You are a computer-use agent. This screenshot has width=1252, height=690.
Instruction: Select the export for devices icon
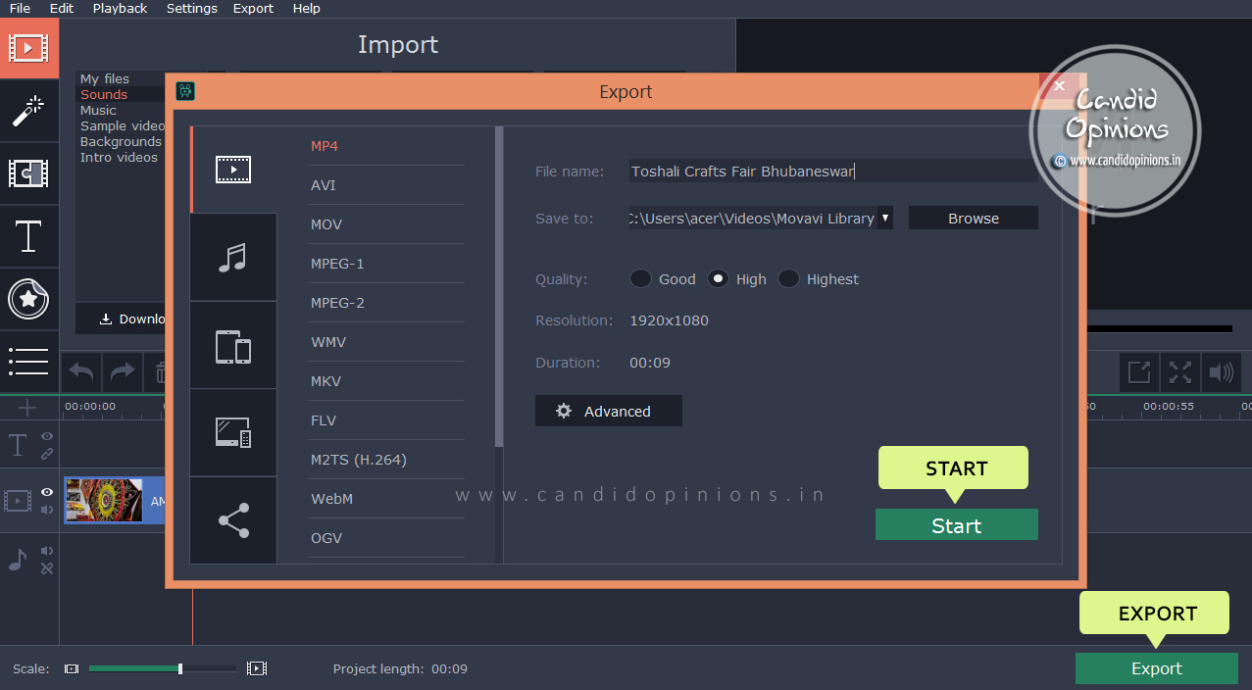[x=233, y=346]
